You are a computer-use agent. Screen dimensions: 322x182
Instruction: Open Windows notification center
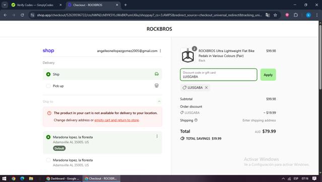tap(314, 178)
